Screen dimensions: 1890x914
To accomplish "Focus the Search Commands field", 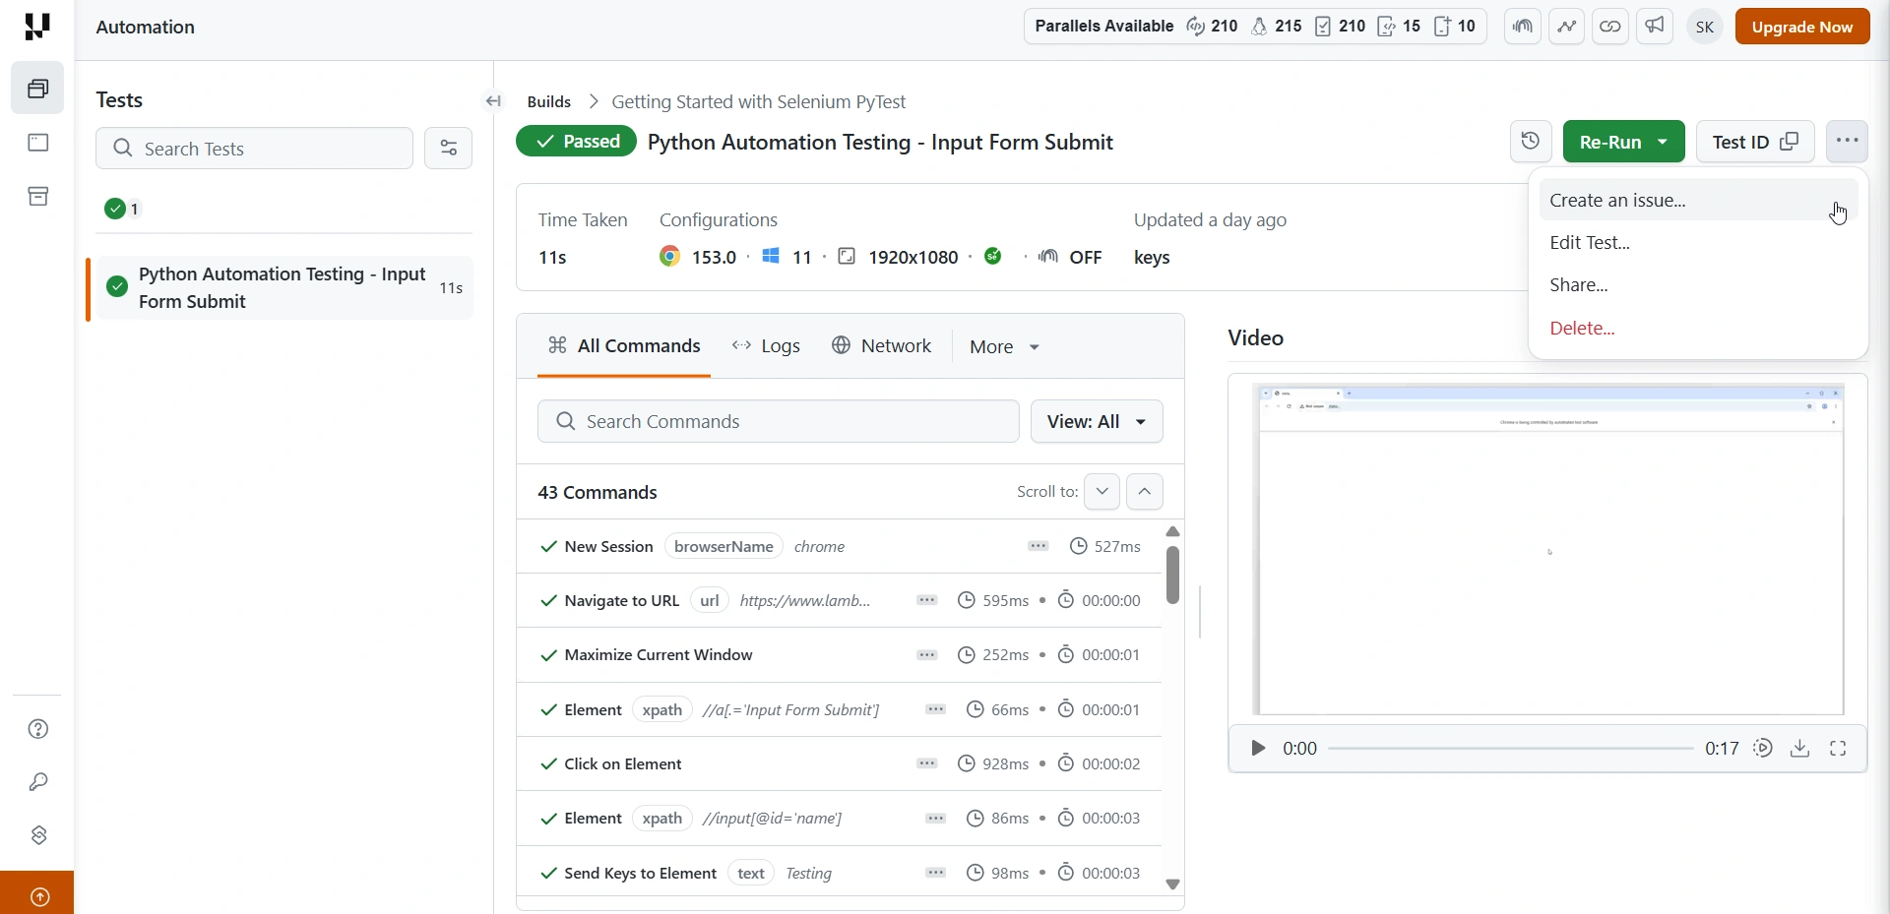I will pos(778,421).
